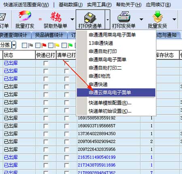The height and width of the screenshot is (174, 182).
Task: Click the 批量发货 green arrow box icon
Action: coord(158,17)
